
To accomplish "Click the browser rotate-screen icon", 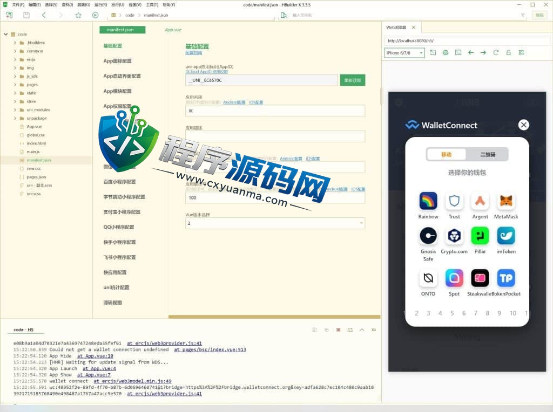I will 433,52.
